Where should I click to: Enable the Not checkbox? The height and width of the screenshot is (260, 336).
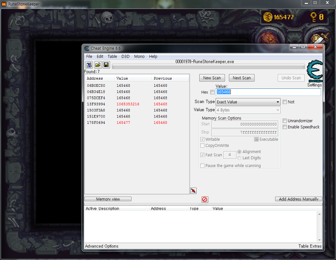click(285, 102)
